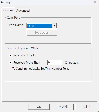
Task: Open help with the ヘルプ button
Action: (x=86, y=107)
